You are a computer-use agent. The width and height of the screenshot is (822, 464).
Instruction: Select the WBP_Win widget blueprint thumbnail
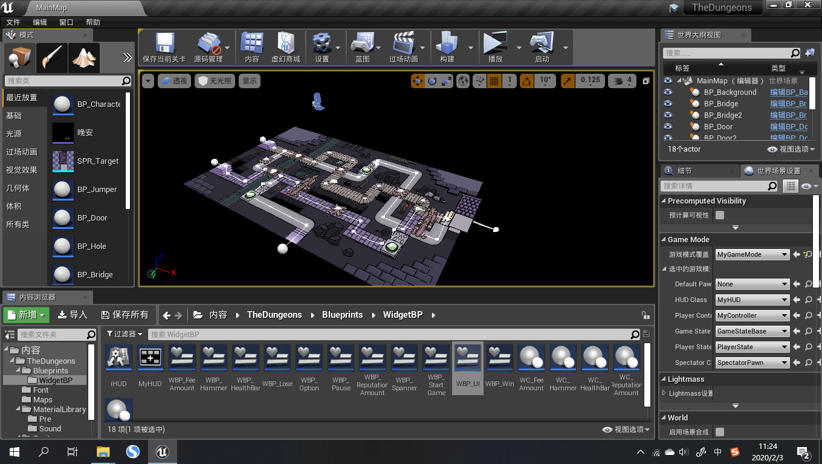click(500, 358)
